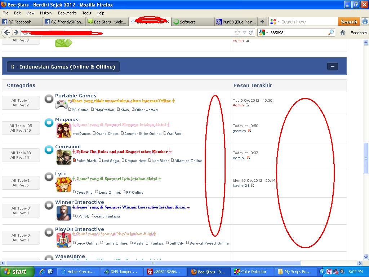Open the Help menu

101,13
